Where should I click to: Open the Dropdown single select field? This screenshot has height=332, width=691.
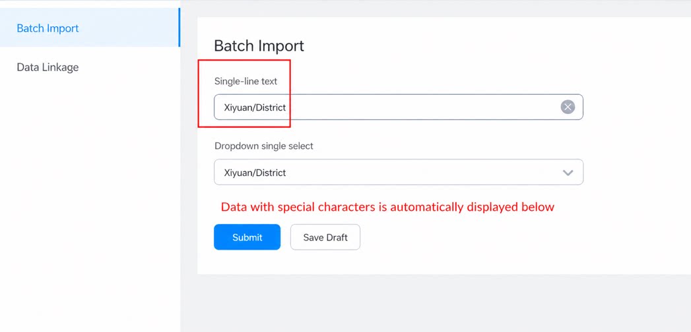tap(399, 172)
